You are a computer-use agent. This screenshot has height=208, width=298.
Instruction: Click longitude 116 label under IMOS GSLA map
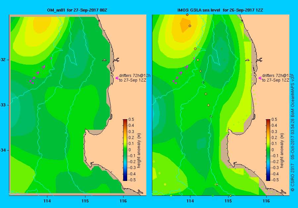point(266,201)
